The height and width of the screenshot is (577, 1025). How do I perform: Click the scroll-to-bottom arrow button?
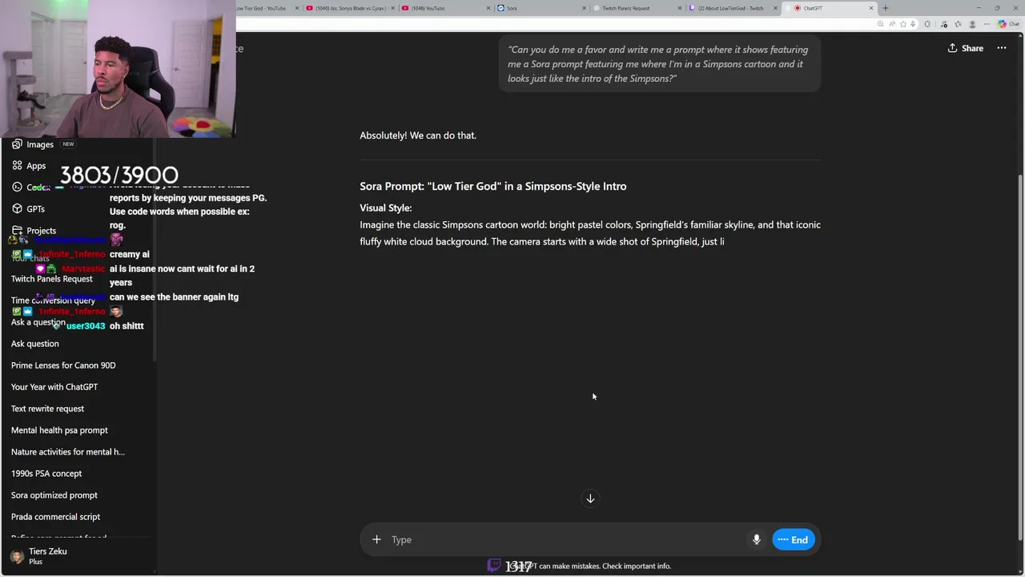[590, 498]
